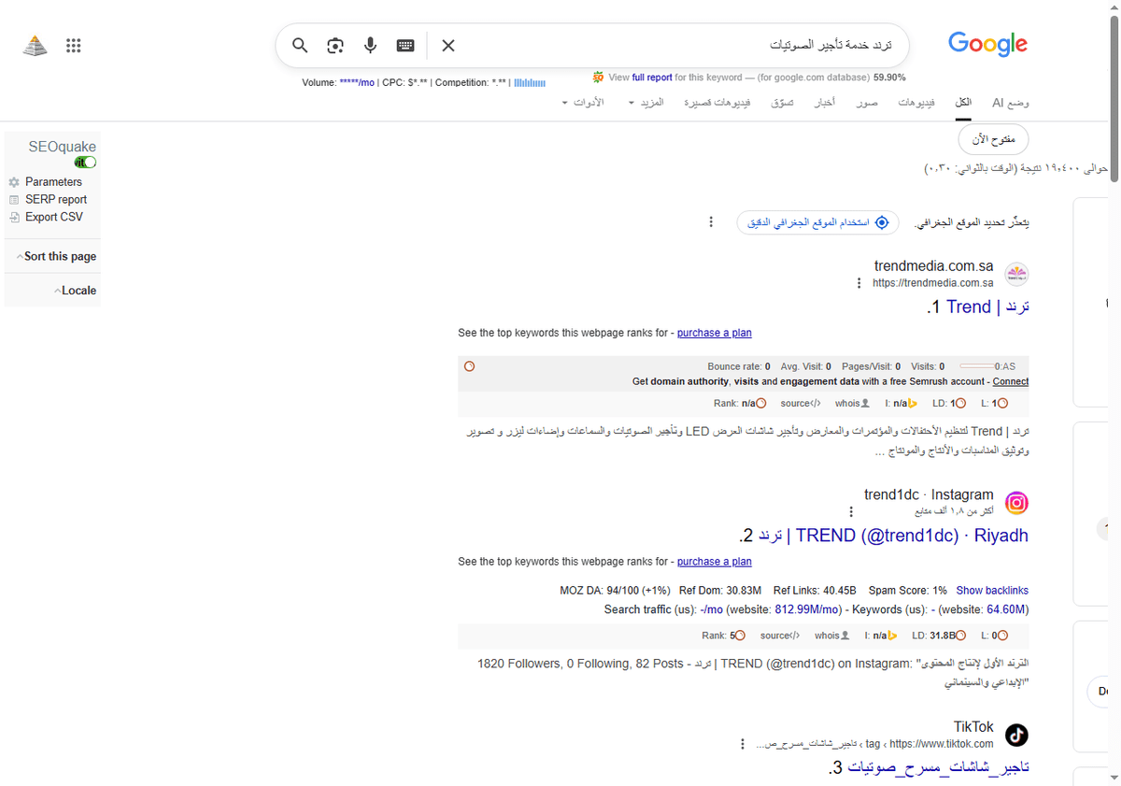Click the TikTok logo icon
Screen dimensions: 1121x786
1016,735
